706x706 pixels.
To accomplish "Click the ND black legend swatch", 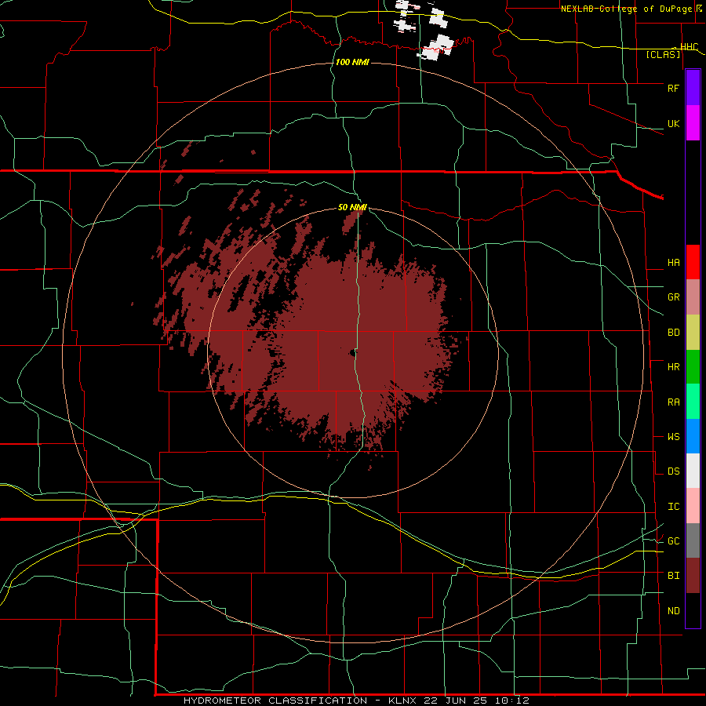I will pos(693,610).
